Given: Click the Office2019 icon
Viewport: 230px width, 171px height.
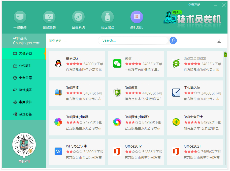Looking at the screenshot, I should (117, 151).
